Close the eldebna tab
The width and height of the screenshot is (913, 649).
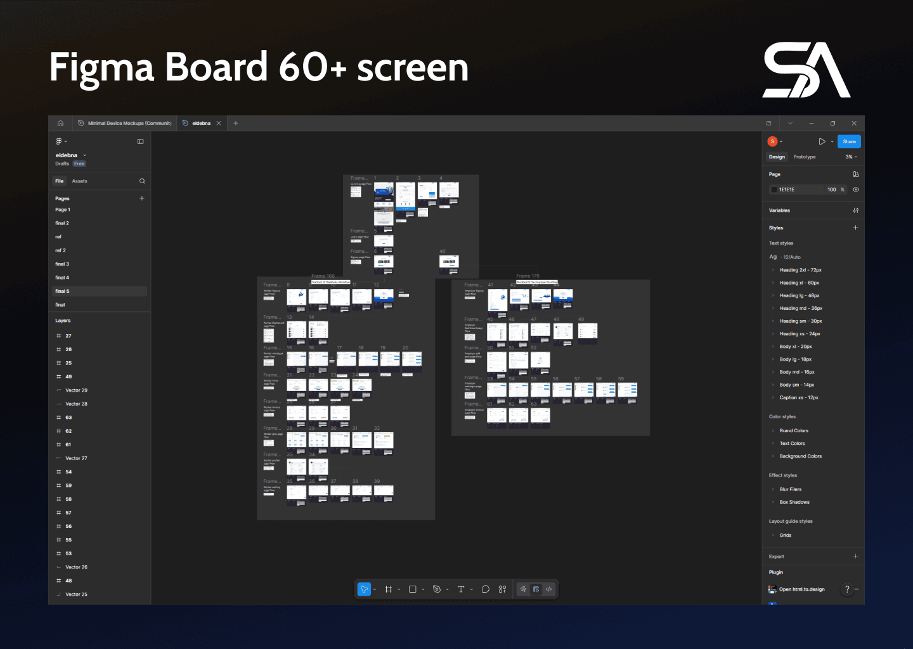pyautogui.click(x=219, y=123)
